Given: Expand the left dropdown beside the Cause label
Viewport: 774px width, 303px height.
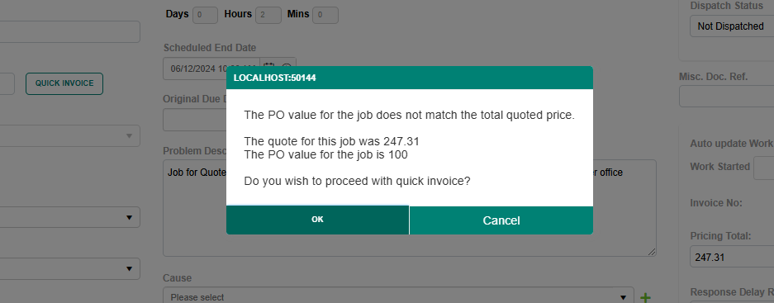Looking at the screenshot, I should click(x=69, y=269).
